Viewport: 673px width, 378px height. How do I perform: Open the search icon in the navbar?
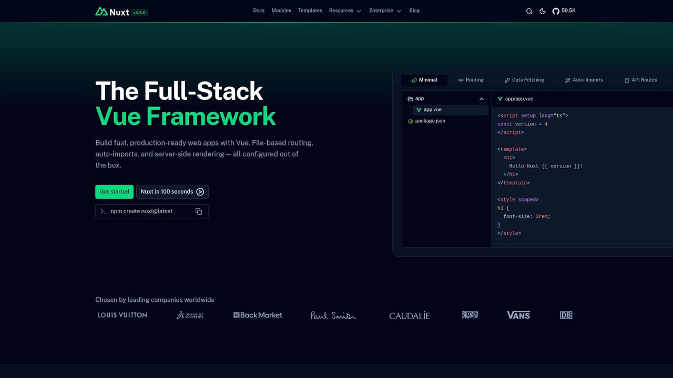[x=529, y=10]
